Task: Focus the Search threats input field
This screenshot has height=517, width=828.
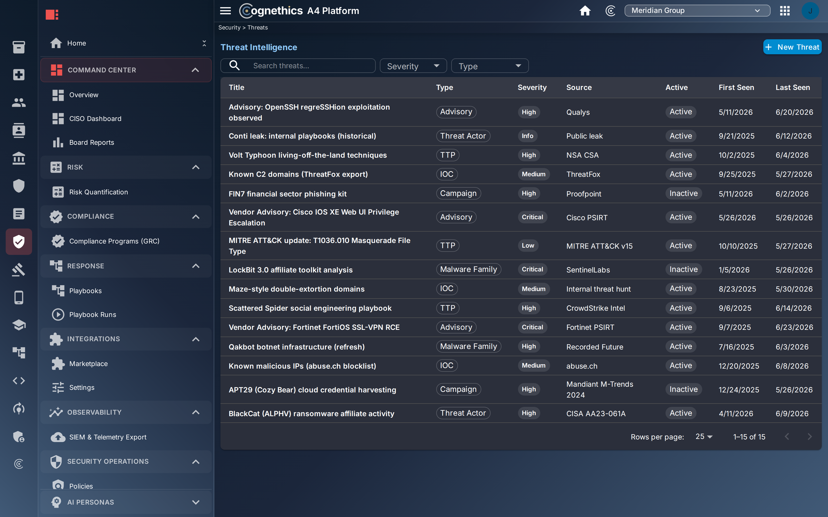Action: (x=298, y=66)
